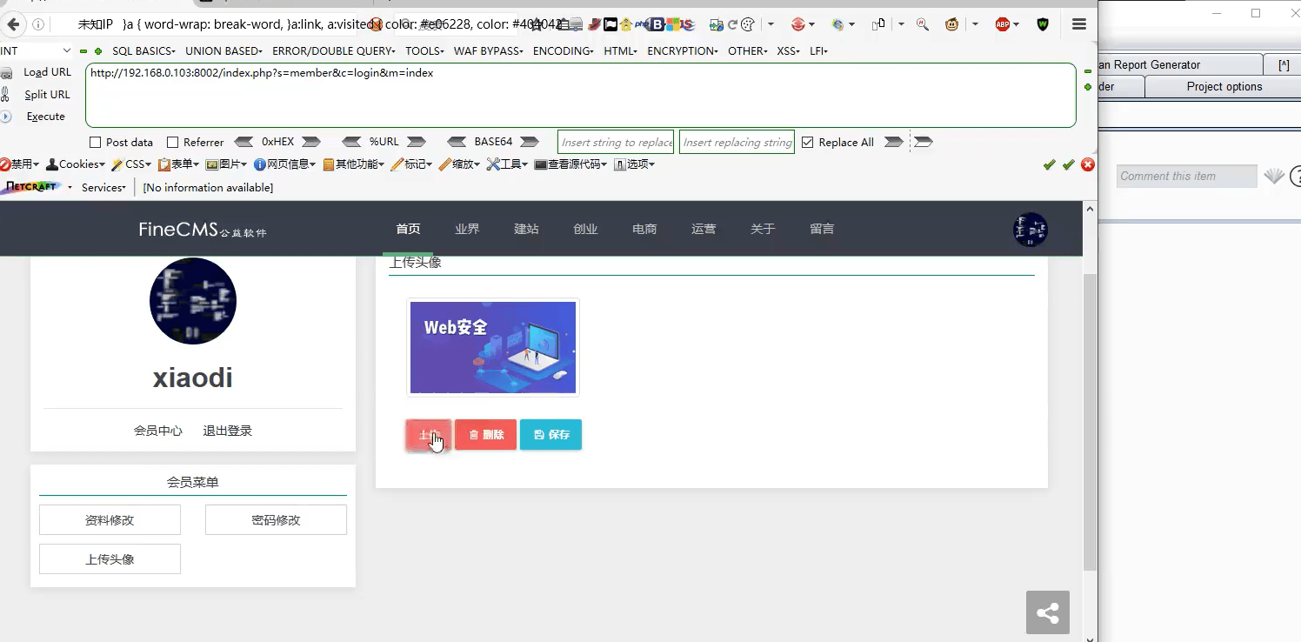This screenshot has height=642, width=1301.
Task: Open the 密码修改 menu button
Action: click(x=276, y=520)
